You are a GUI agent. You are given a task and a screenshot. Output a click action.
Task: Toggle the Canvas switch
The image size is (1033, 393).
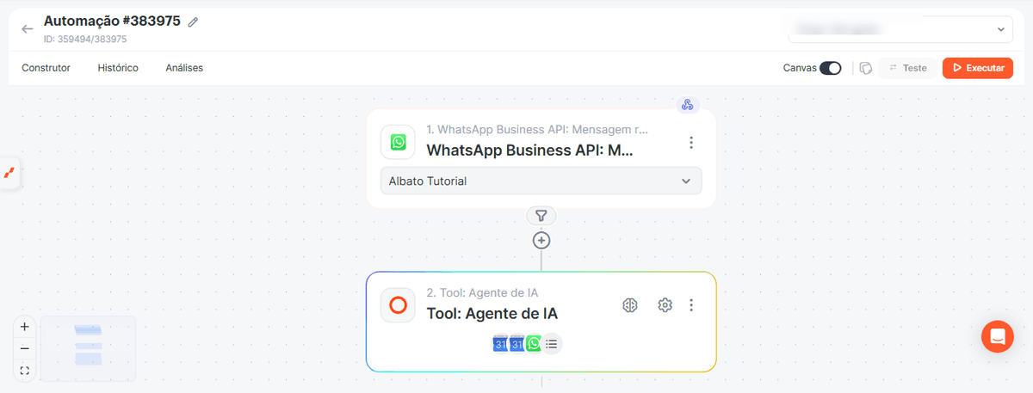pos(831,68)
